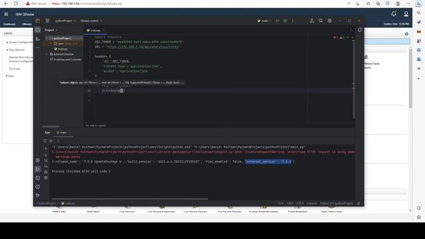The image size is (425, 239).
Task: Open UTF-8 encoding selector
Action: 300,203
